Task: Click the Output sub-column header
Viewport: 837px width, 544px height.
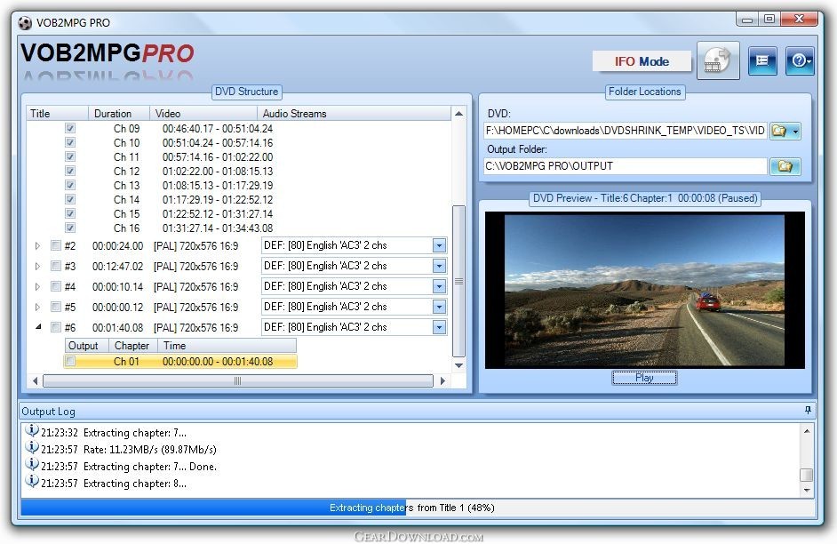Action: [x=86, y=346]
